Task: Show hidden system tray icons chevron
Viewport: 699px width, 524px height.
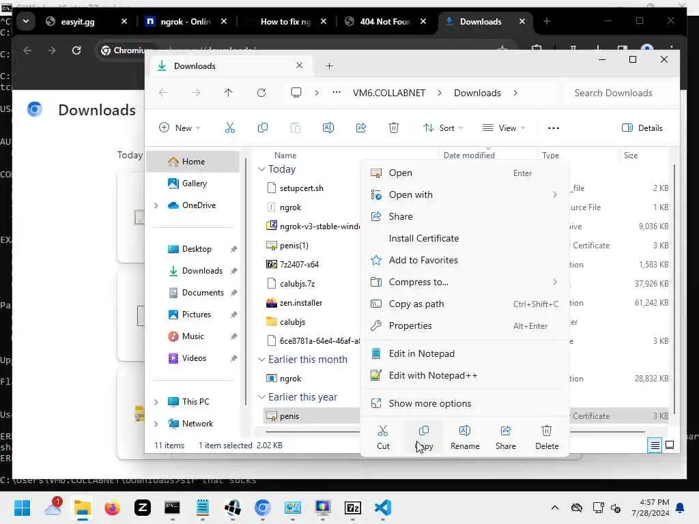Action: coord(554,508)
